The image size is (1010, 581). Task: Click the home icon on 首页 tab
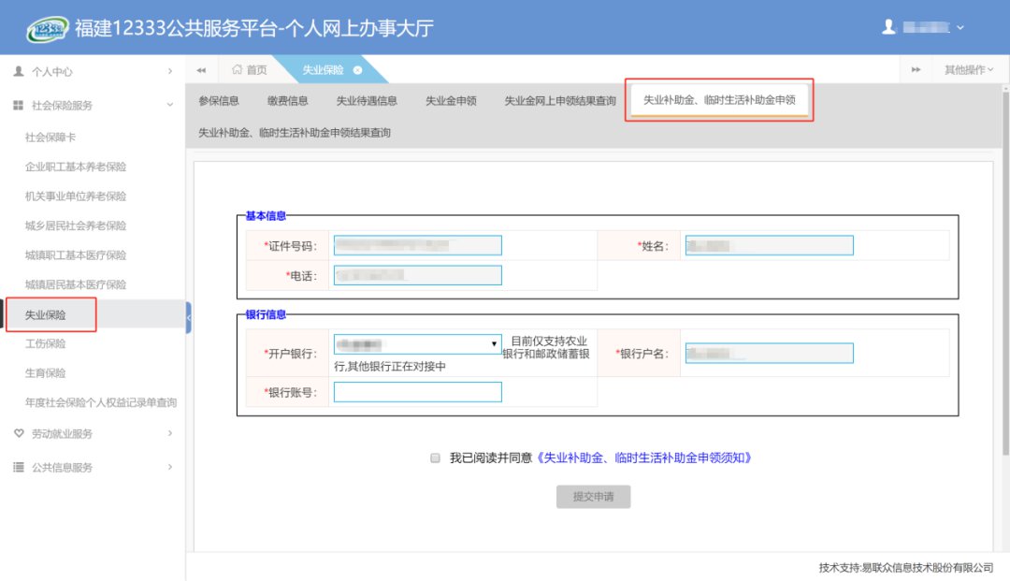[x=237, y=70]
